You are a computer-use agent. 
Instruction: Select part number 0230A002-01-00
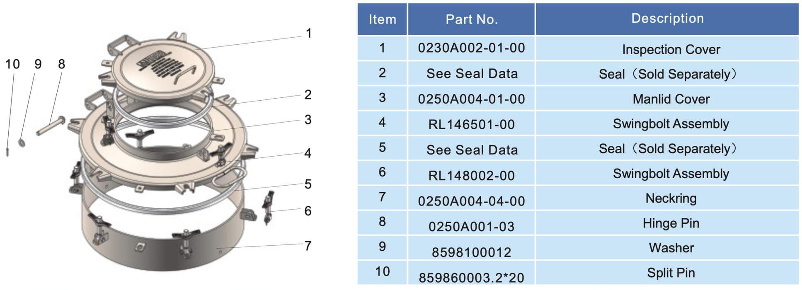471,48
